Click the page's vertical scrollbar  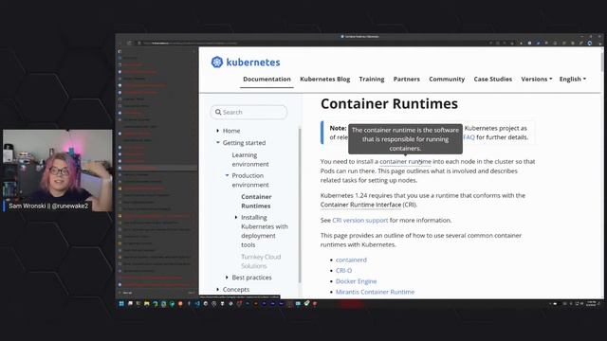click(601, 62)
